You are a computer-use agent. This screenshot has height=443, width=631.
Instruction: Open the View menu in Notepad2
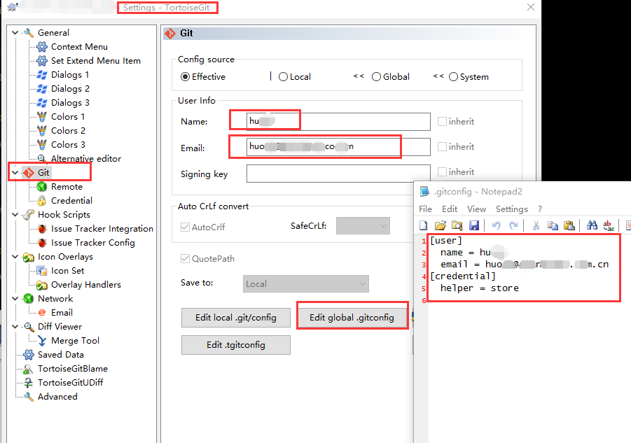pos(476,209)
